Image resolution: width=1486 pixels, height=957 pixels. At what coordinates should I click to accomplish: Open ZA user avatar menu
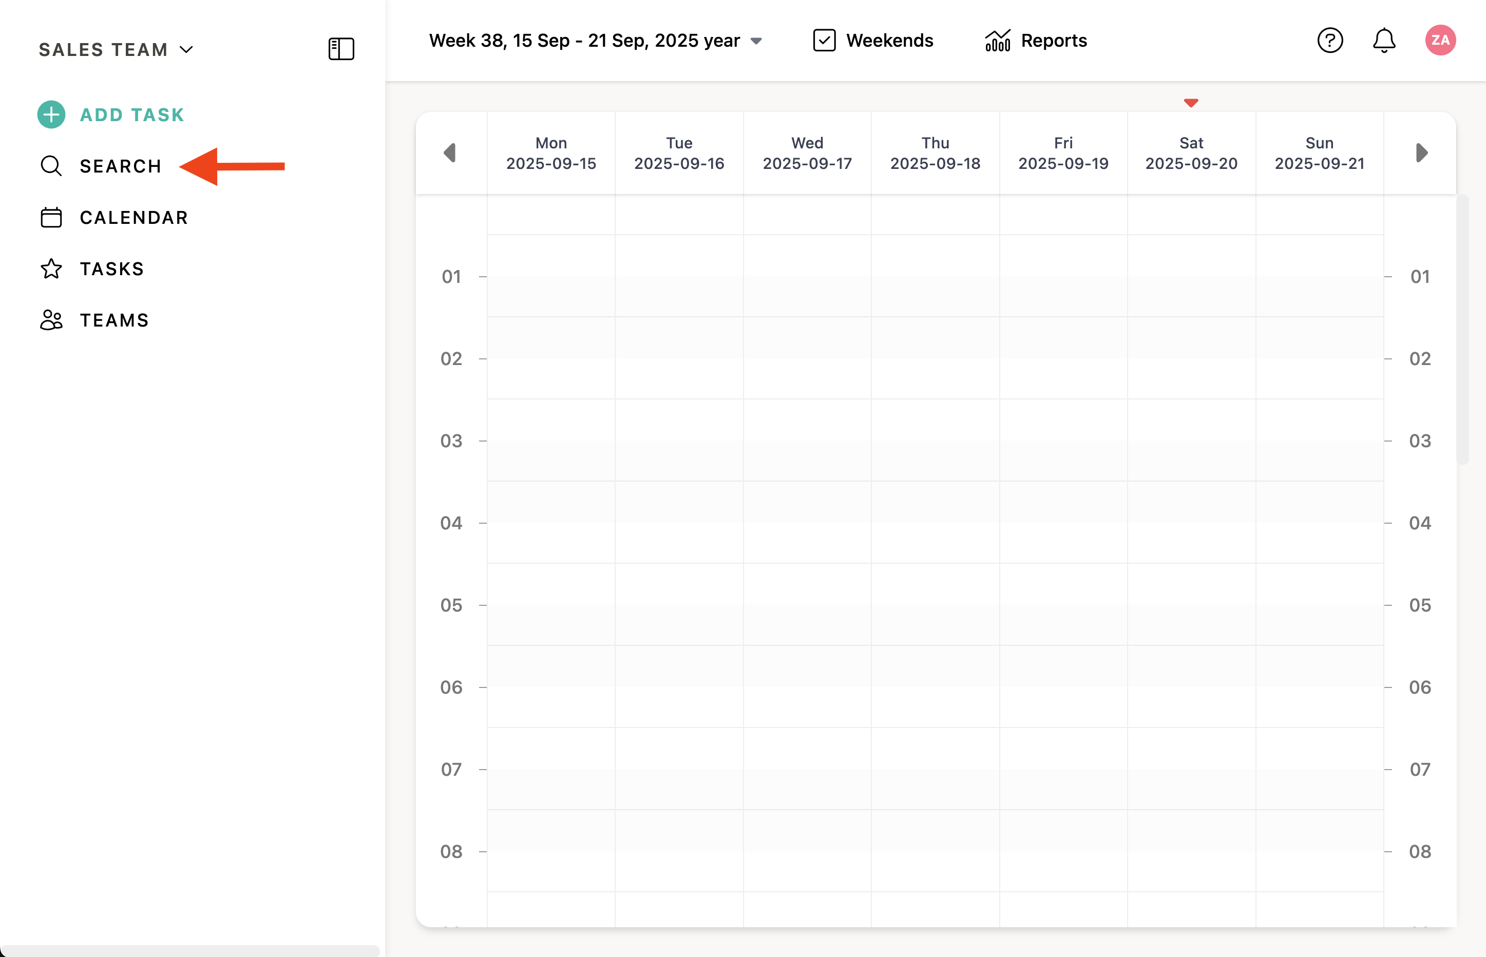click(1440, 41)
